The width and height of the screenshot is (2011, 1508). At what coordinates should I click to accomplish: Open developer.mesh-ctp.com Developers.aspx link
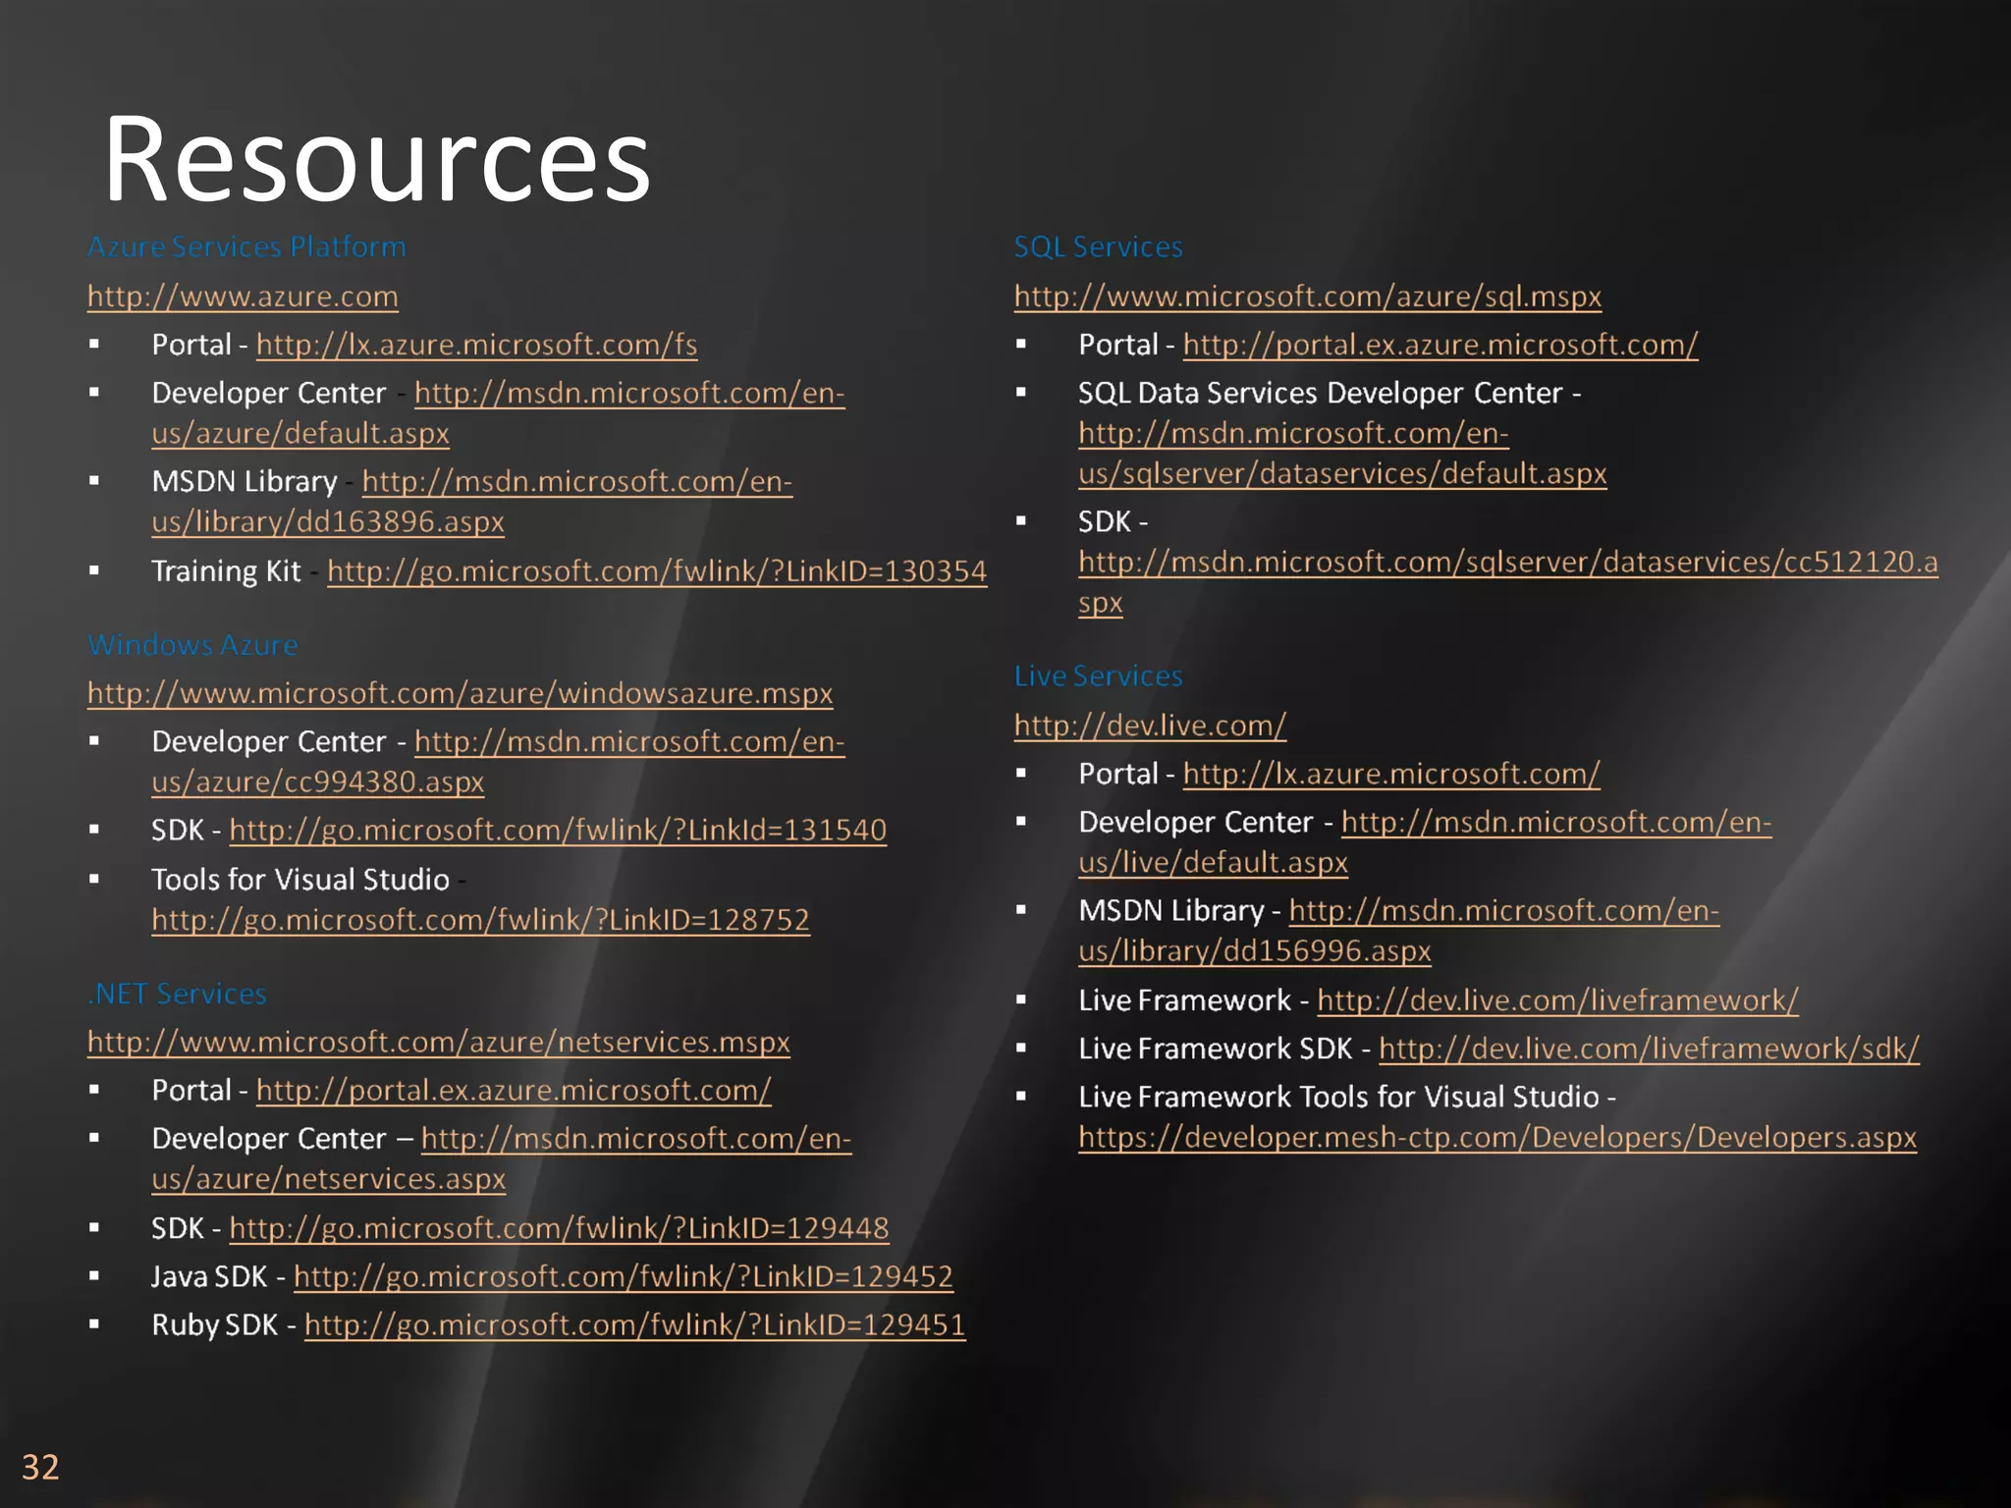click(1497, 1137)
